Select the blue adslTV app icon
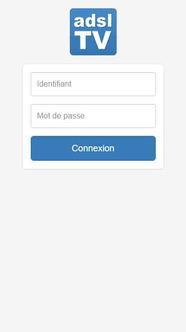 pos(93,32)
